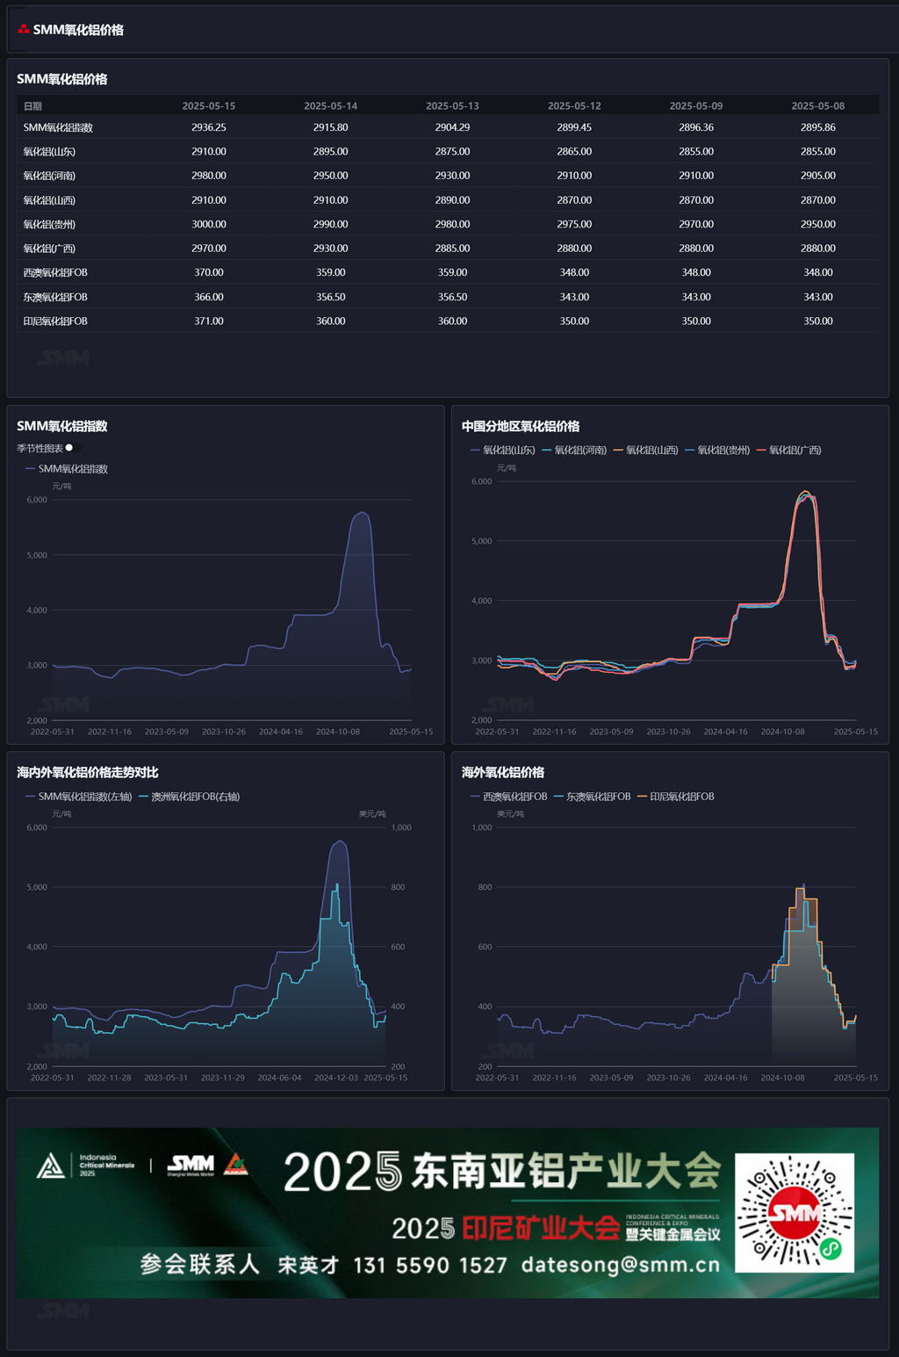Click table row label 印尼氧化铝FOB
This screenshot has width=899, height=1357.
[55, 321]
